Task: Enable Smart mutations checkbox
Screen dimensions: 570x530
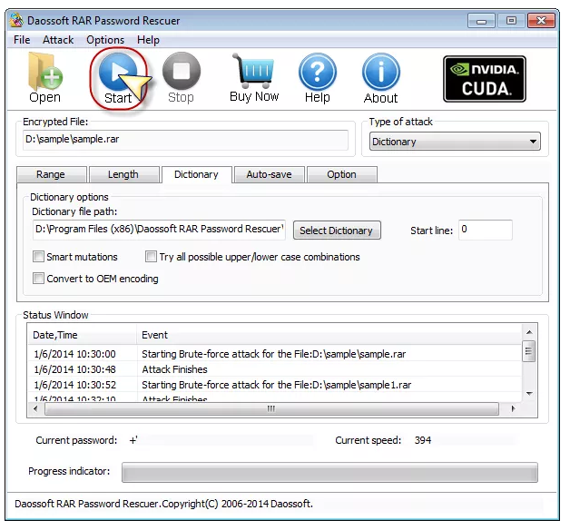Action: pos(38,257)
